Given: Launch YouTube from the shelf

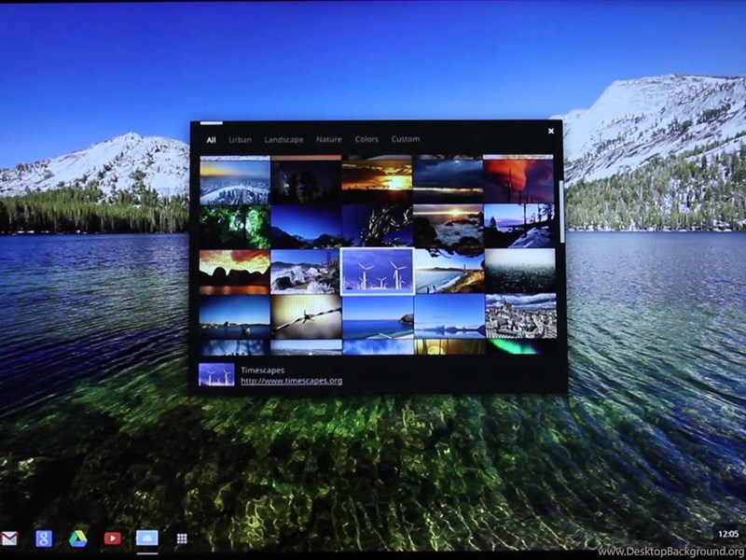Looking at the screenshot, I should pyautogui.click(x=113, y=539).
